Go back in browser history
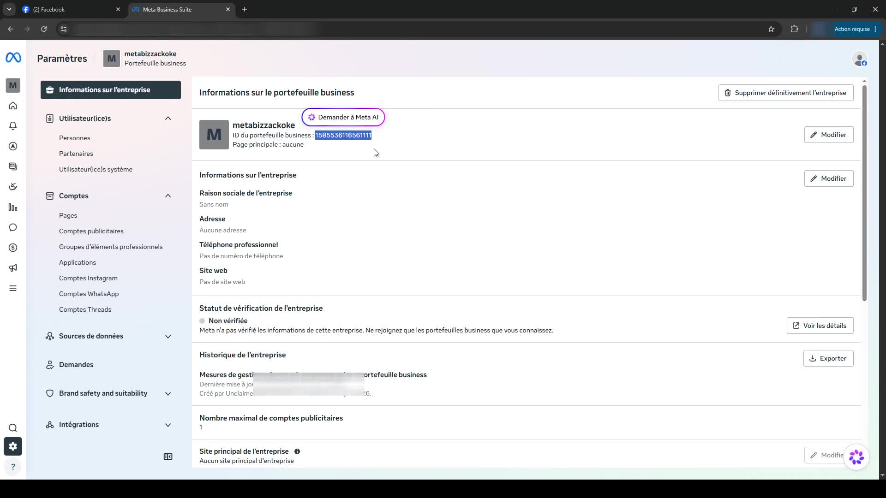The image size is (886, 498). tap(11, 29)
